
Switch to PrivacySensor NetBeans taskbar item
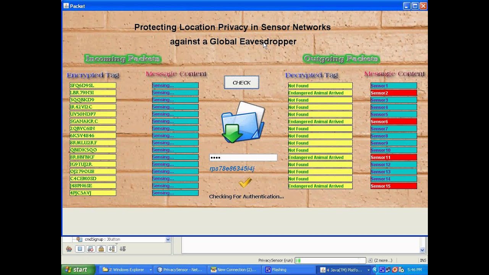click(180, 270)
